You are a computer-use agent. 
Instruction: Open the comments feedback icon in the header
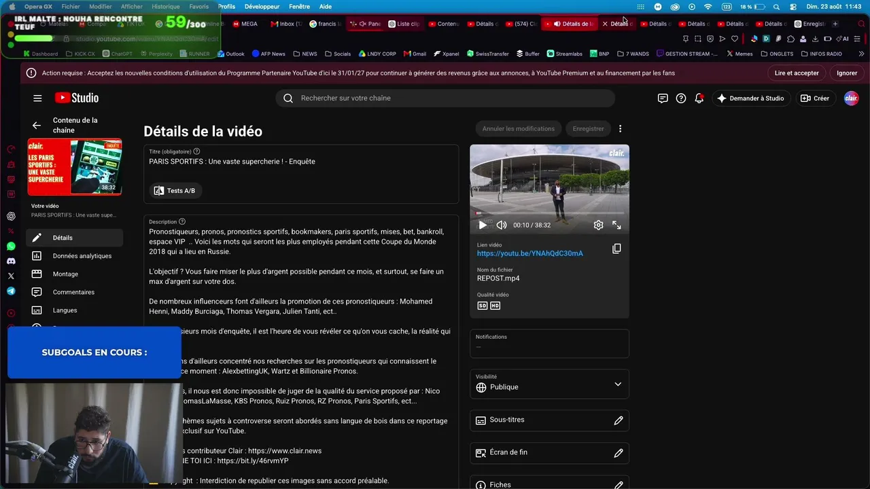coord(663,98)
